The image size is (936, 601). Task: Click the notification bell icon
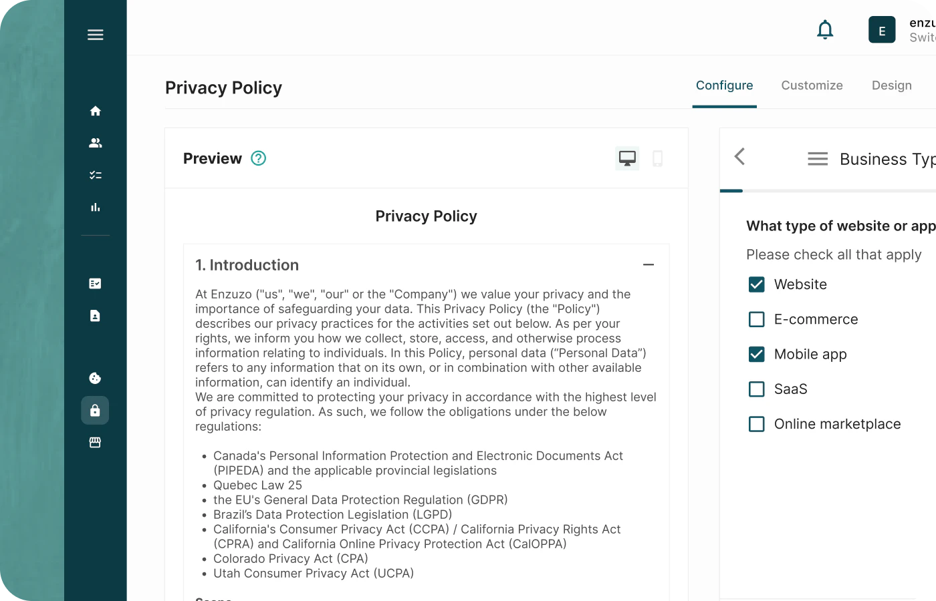(x=825, y=30)
